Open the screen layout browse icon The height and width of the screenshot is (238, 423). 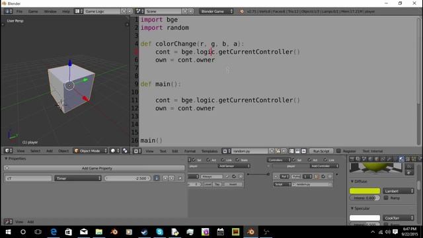(79, 11)
